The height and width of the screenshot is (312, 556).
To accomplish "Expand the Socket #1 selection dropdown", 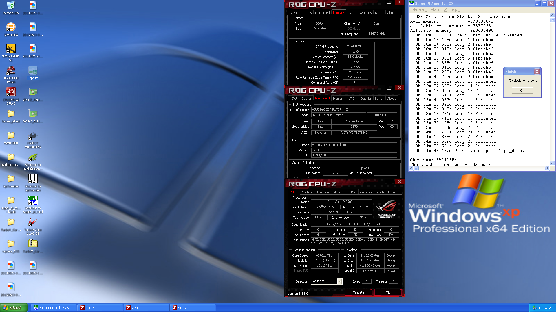I will [339, 281].
